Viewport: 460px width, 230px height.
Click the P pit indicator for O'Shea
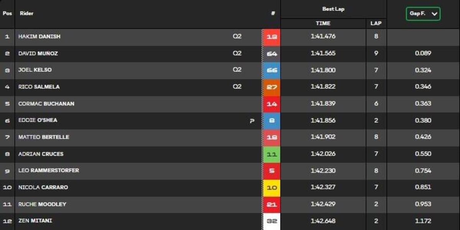pyautogui.click(x=252, y=121)
